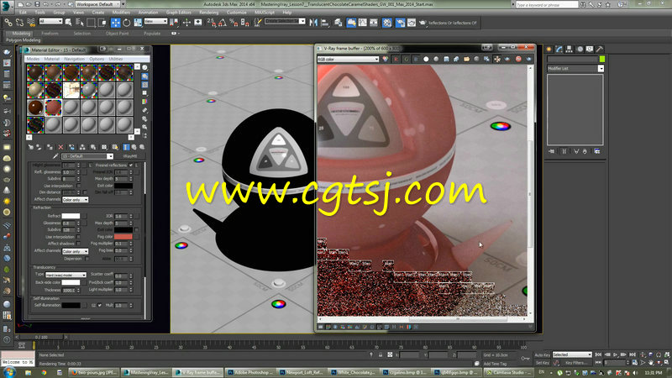Viewport: 672px width, 378px height.
Task: Open the Utilities hammer tab in command panel
Action: click(x=600, y=49)
